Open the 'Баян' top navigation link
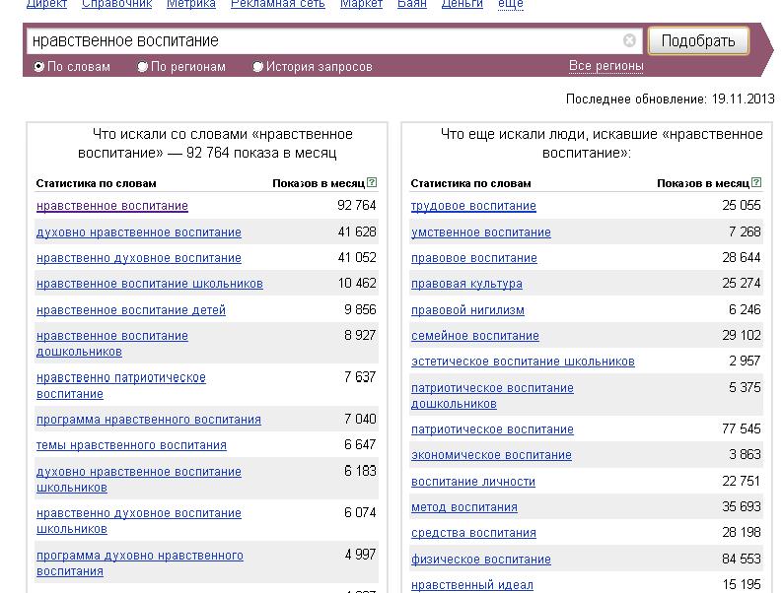The width and height of the screenshot is (783, 593). (x=412, y=4)
